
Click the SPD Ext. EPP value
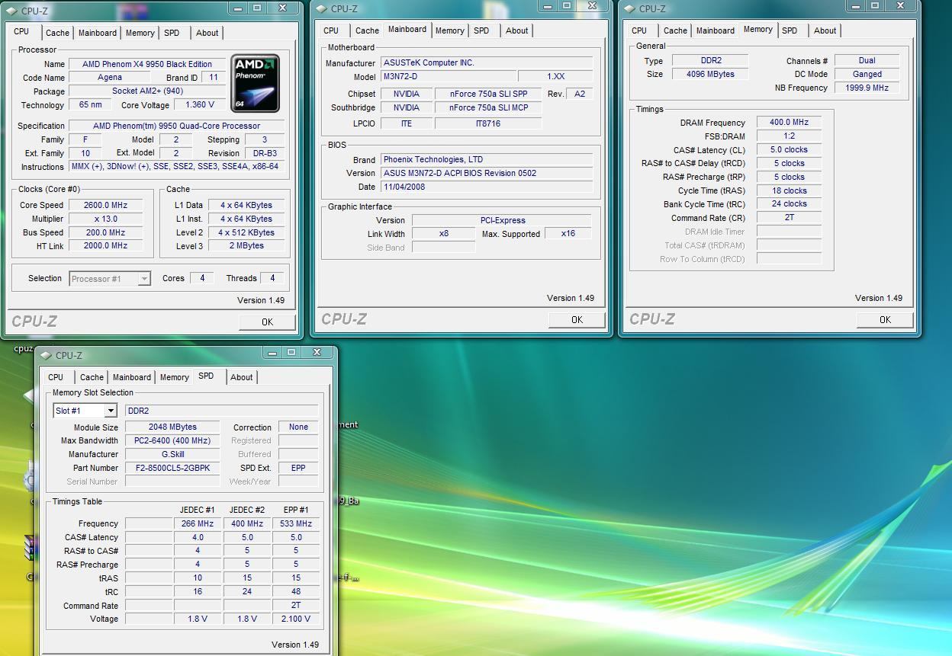298,468
